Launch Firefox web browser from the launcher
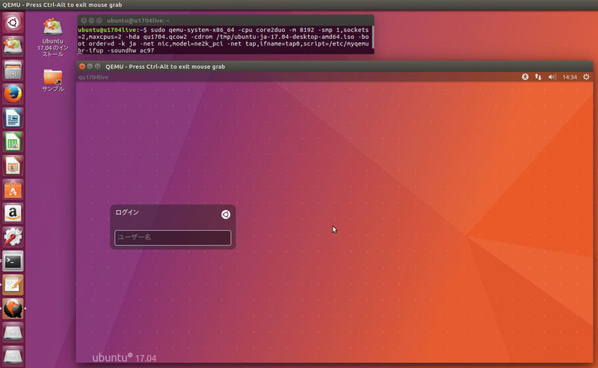Screen dimensions: 598x368 click(13, 94)
